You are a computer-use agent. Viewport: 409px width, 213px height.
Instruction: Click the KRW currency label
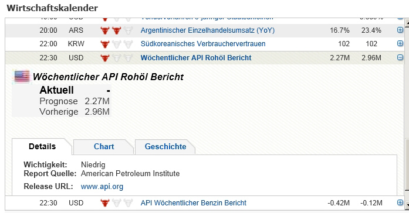(76, 44)
